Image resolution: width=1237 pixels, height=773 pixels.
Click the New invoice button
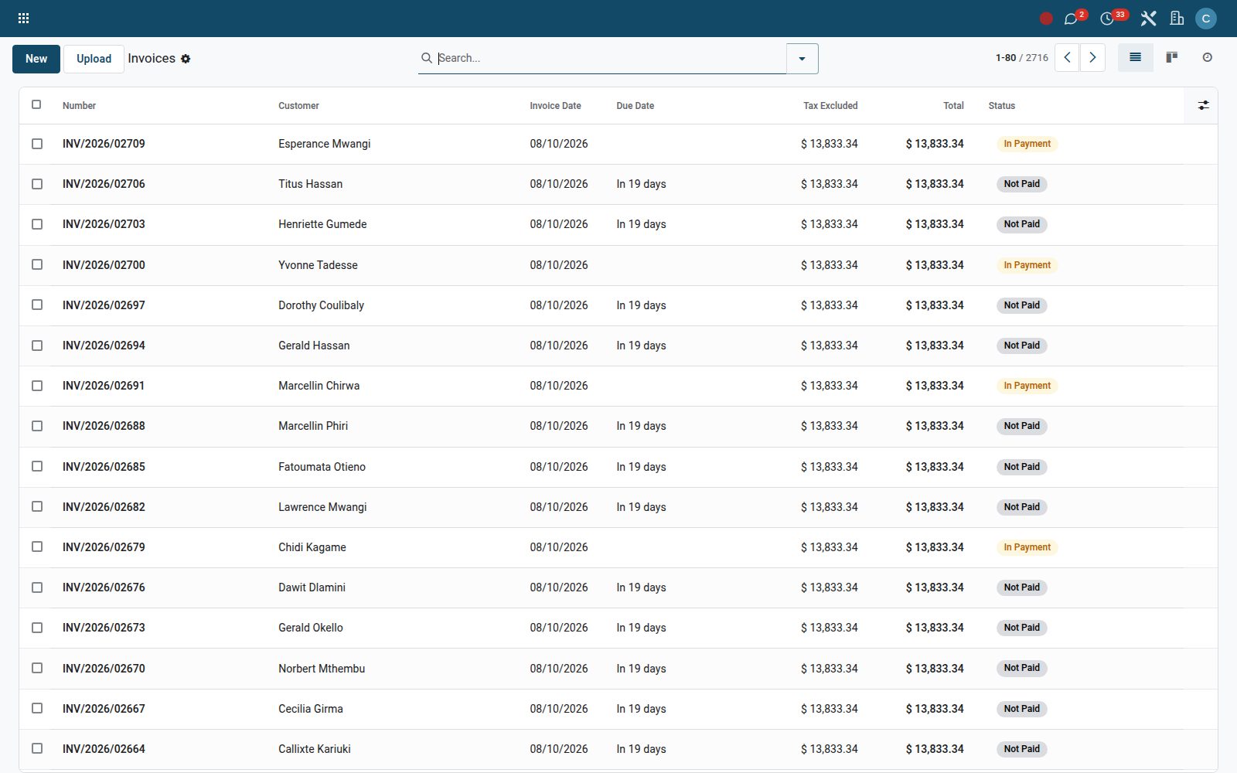36,59
